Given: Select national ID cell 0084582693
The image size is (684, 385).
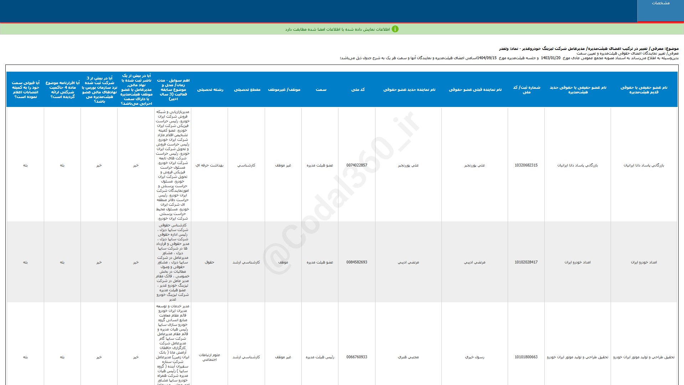Looking at the screenshot, I should pos(357,262).
